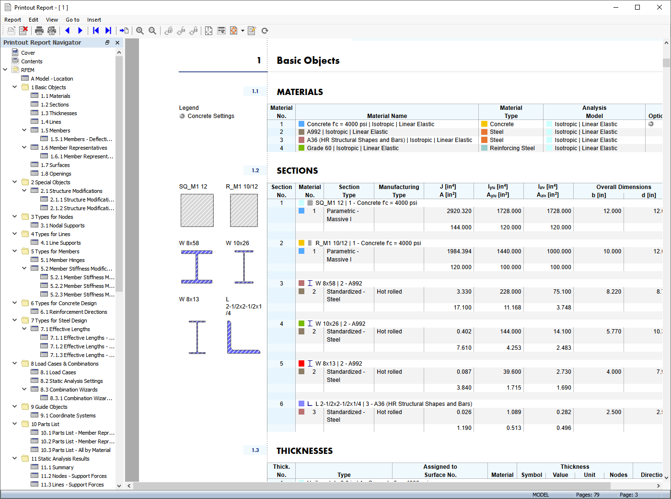Collapse the RFEM tree node
Viewport: 671px width, 499px height.
(5, 70)
